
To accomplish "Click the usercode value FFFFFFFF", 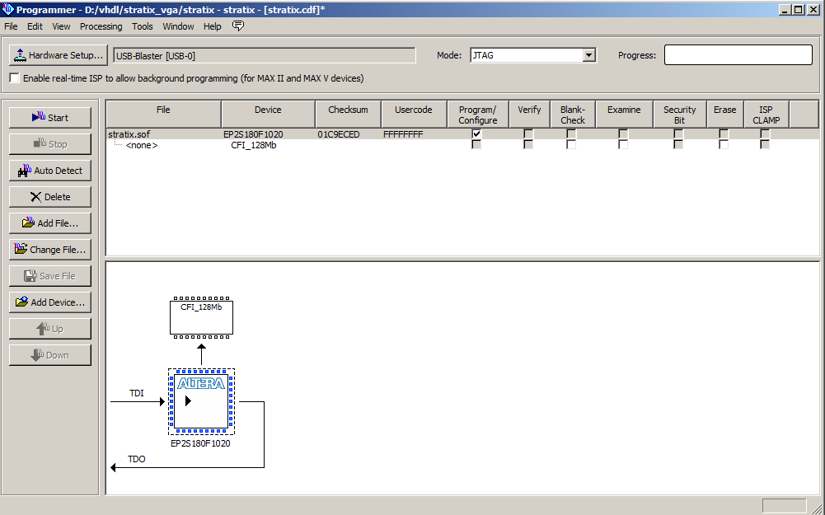I will (x=403, y=134).
